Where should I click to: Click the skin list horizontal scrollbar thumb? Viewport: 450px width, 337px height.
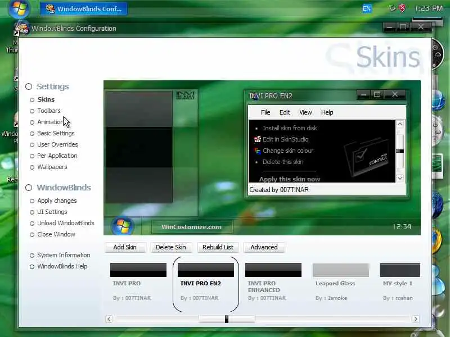[x=227, y=319]
